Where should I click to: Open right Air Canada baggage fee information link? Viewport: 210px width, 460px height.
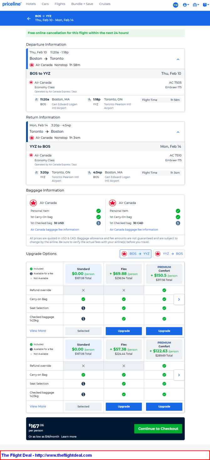(x=134, y=230)
